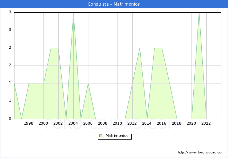Click the 2012 year label
The image size is (228, 158).
132,123
